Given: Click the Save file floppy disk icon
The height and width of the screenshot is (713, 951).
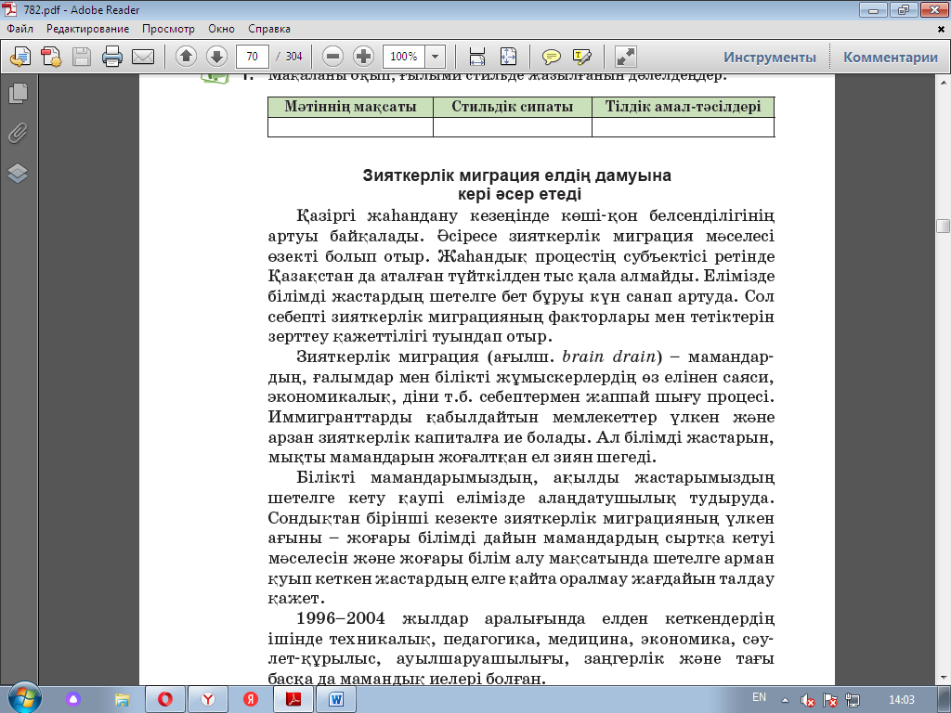Looking at the screenshot, I should click(82, 57).
